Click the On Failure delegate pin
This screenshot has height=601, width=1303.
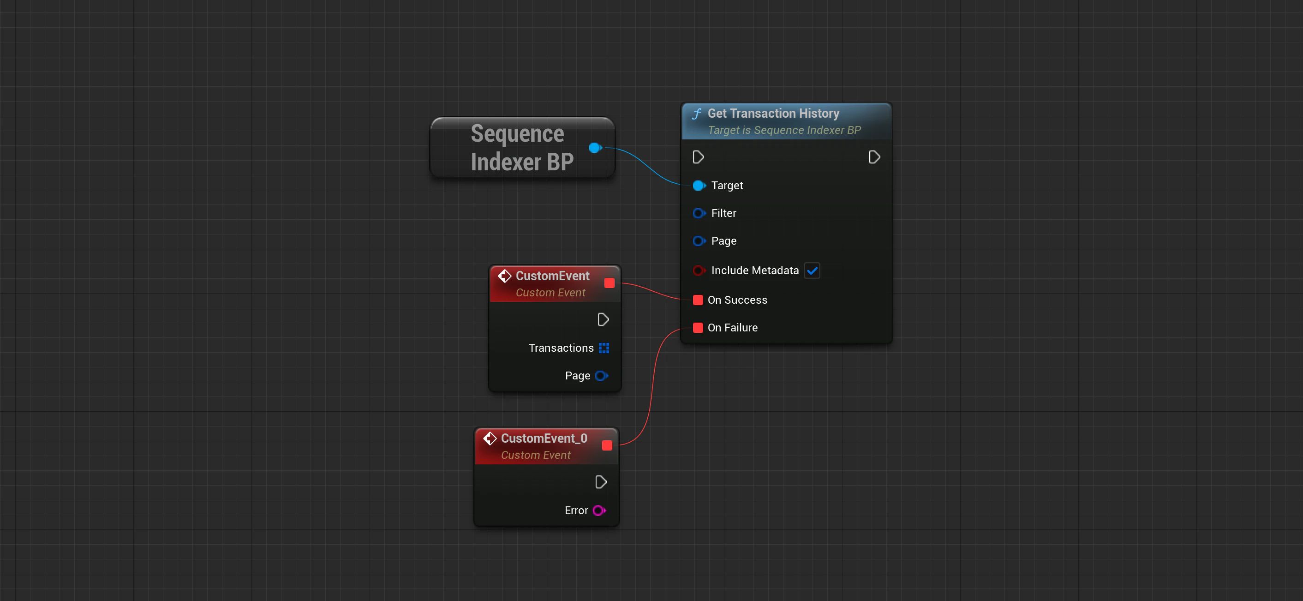(698, 328)
